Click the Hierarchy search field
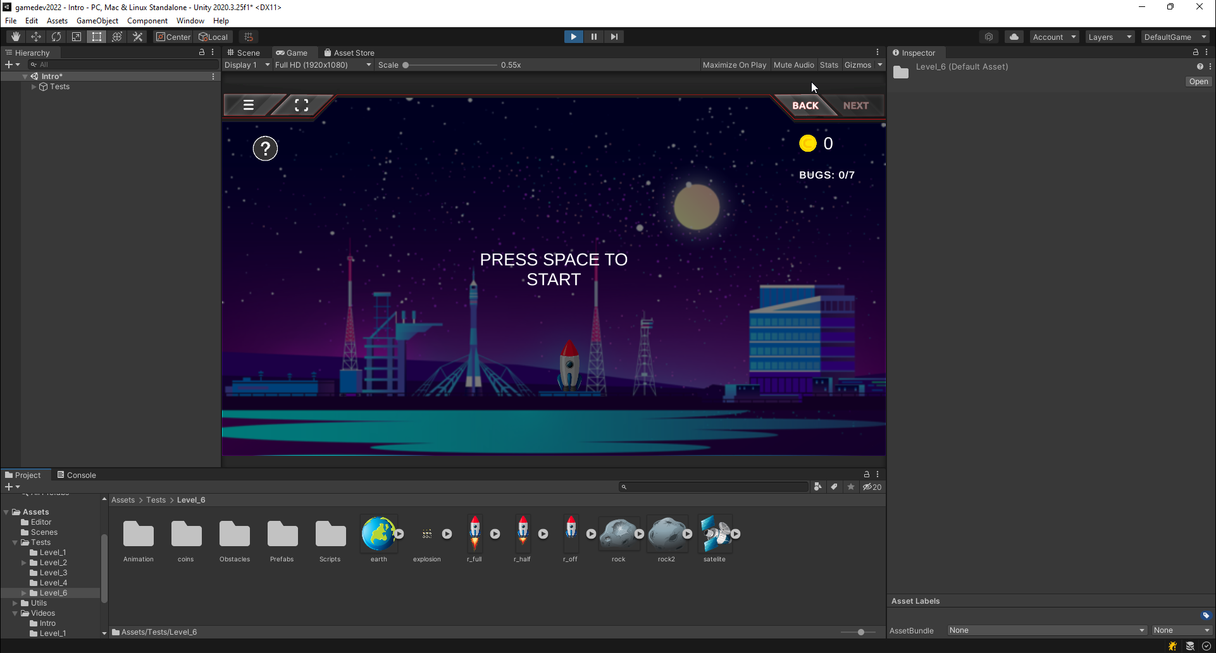 point(123,64)
